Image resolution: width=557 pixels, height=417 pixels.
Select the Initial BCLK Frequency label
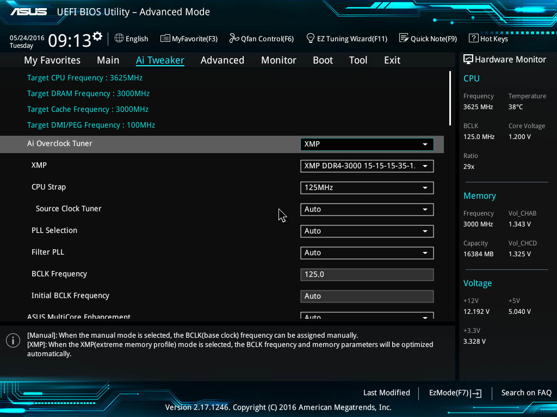tap(70, 295)
